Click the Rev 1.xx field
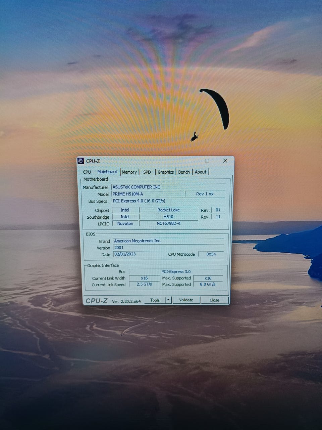322x430 pixels. 205,194
